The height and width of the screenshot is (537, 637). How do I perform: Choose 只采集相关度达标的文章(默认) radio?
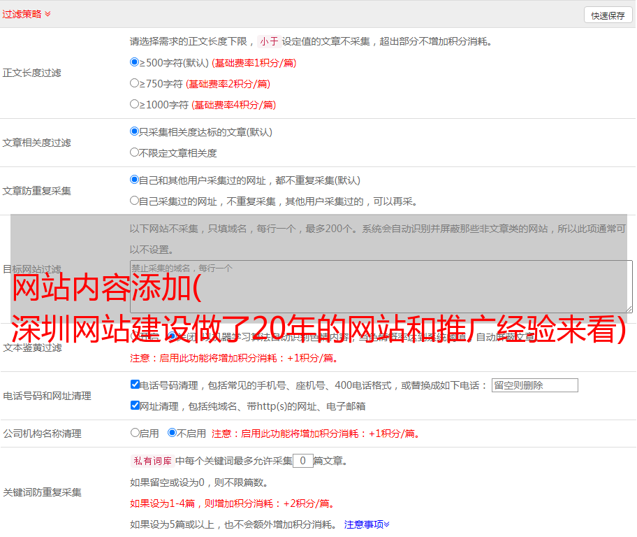tap(134, 131)
